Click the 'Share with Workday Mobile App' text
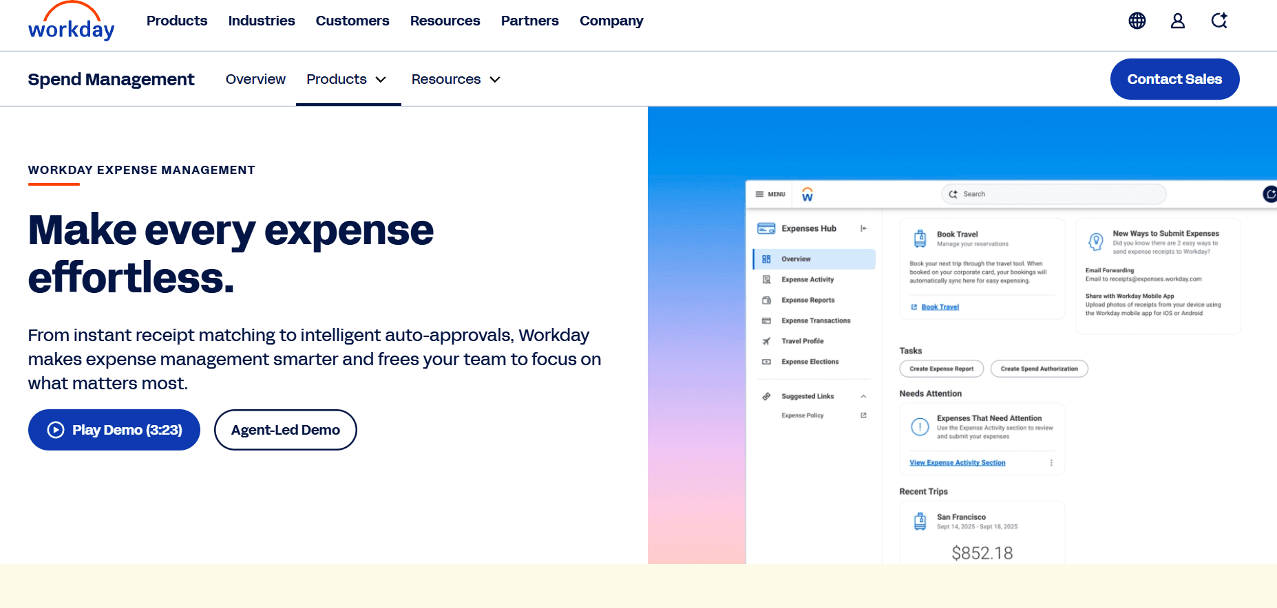Image resolution: width=1277 pixels, height=608 pixels. click(x=1130, y=296)
